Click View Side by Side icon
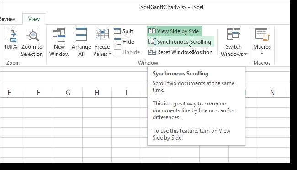Screen dimensions: 297x170 152,31
